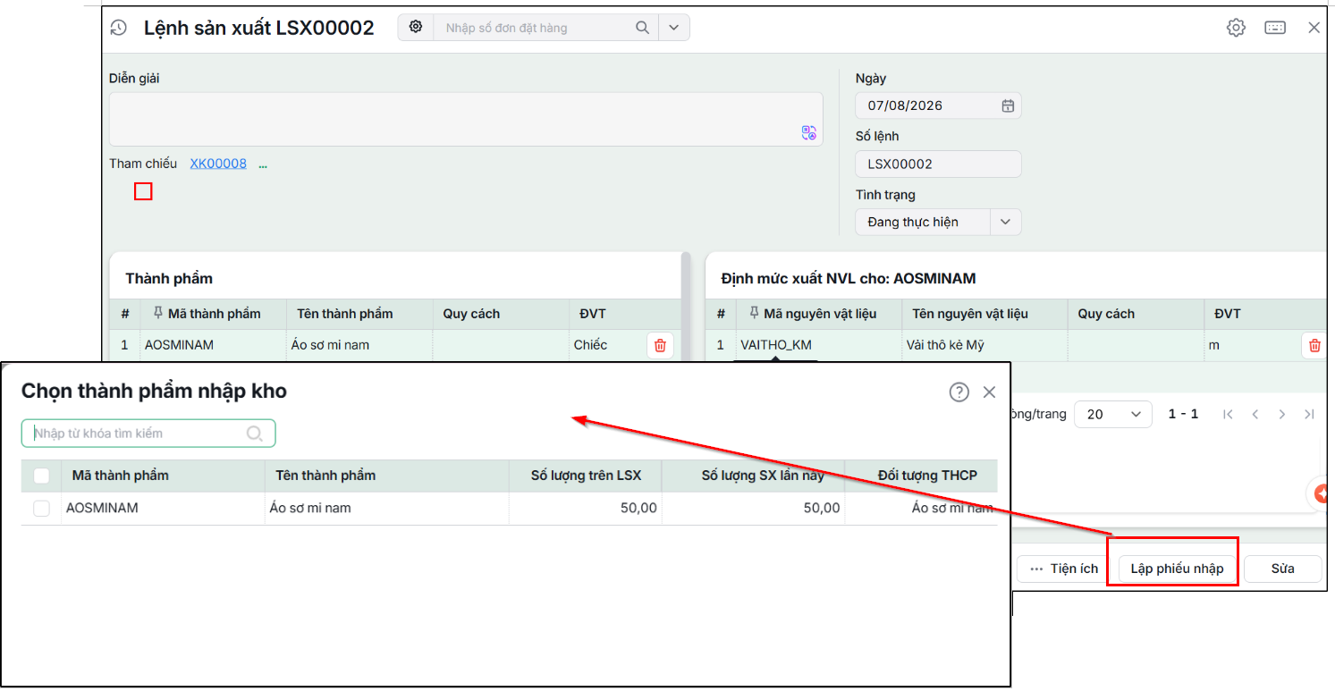Open keyboard shortcuts icon at top right
The image size is (1335, 691).
[x=1275, y=28]
